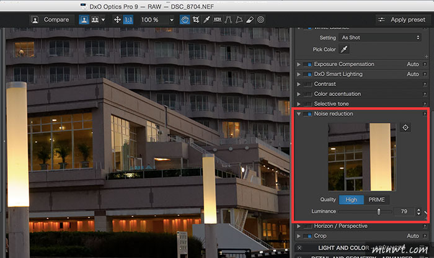Toggle Exposure Compensation on/off switch
This screenshot has width=434, height=258.
coord(308,64)
